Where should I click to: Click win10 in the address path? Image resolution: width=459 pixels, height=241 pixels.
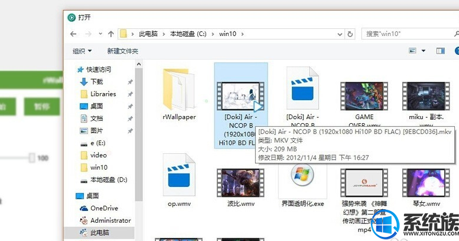click(228, 34)
